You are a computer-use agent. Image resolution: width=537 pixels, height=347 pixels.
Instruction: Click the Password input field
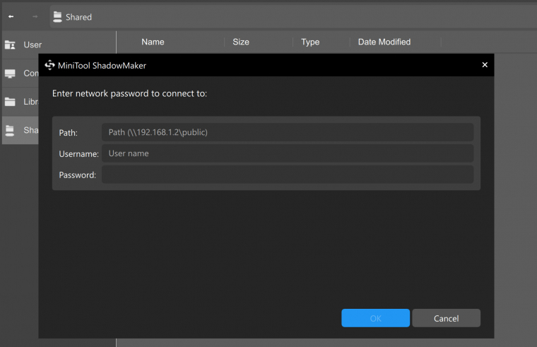[288, 175]
